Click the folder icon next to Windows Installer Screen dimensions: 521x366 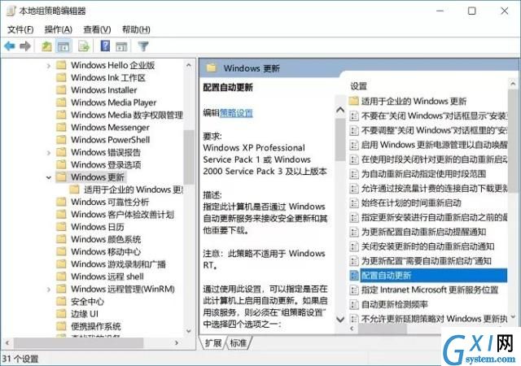[x=61, y=89]
